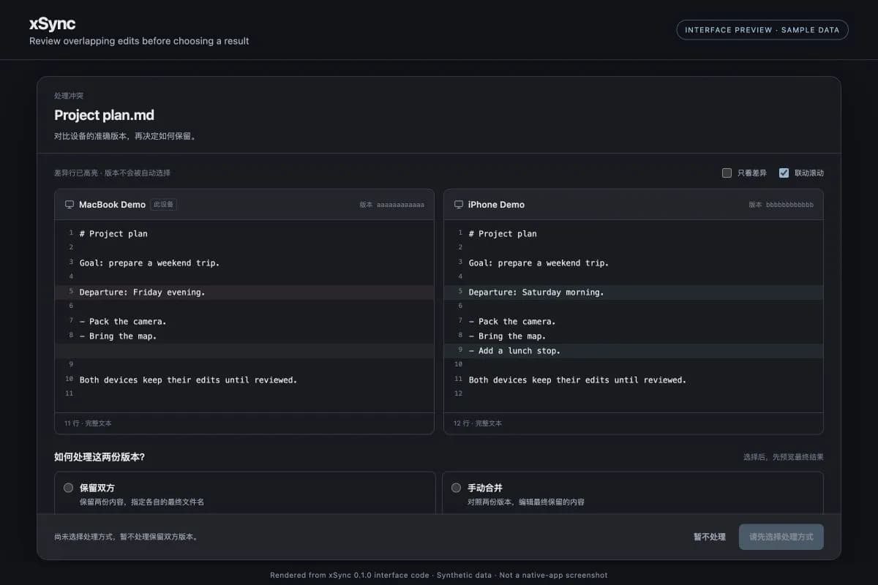
Task: Click the iPhone Demo panel heading
Action: pos(496,205)
